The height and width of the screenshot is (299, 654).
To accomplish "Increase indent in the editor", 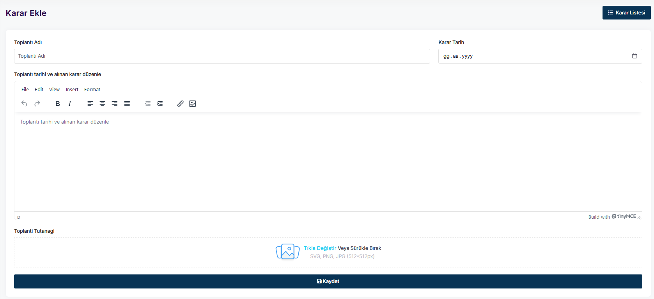I will pyautogui.click(x=160, y=104).
